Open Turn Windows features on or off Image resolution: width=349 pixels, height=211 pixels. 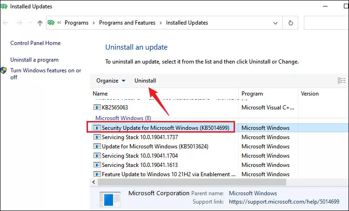[x=46, y=74]
